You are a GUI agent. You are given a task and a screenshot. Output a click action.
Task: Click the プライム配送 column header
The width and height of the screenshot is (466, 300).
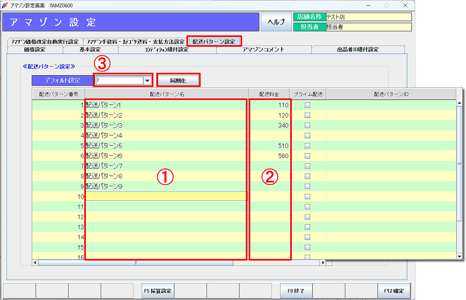(x=308, y=94)
